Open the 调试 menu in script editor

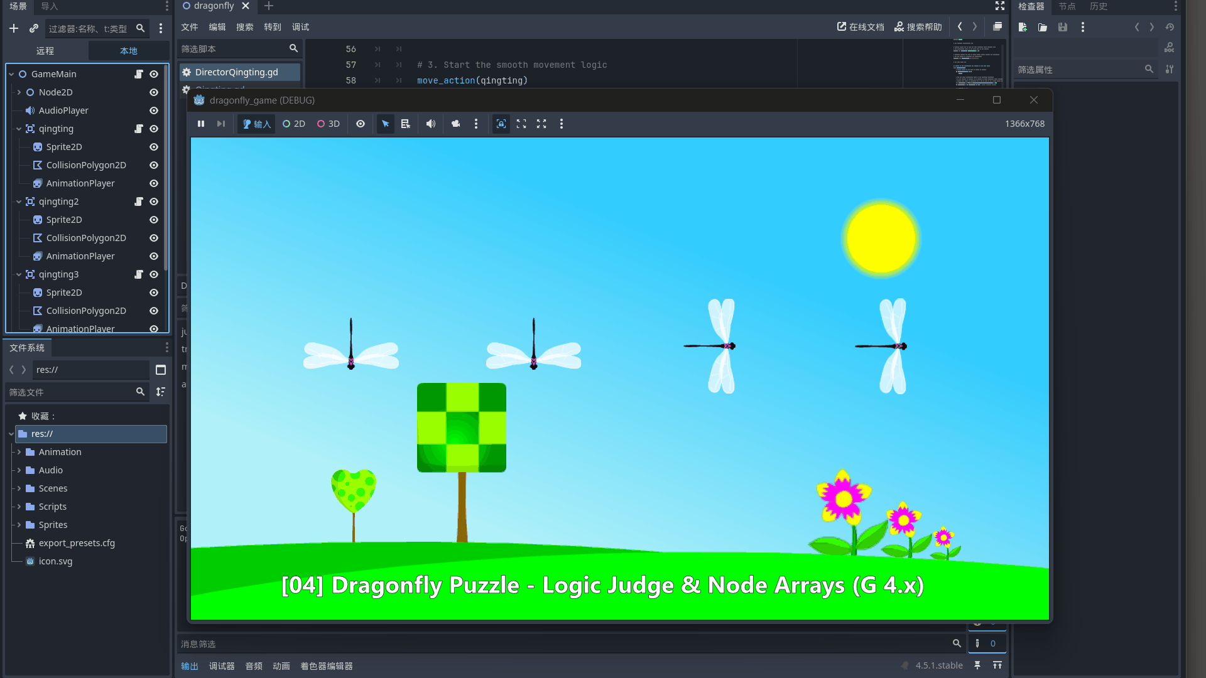pos(300,27)
